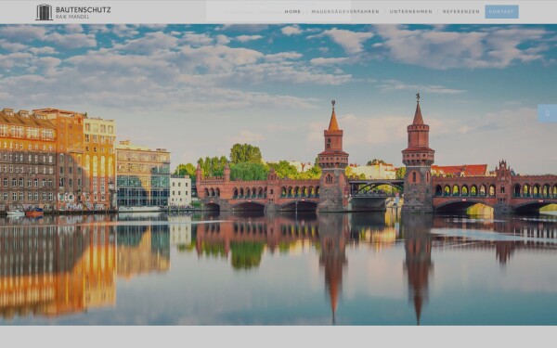Click the gray band below the hero image

coord(278,337)
